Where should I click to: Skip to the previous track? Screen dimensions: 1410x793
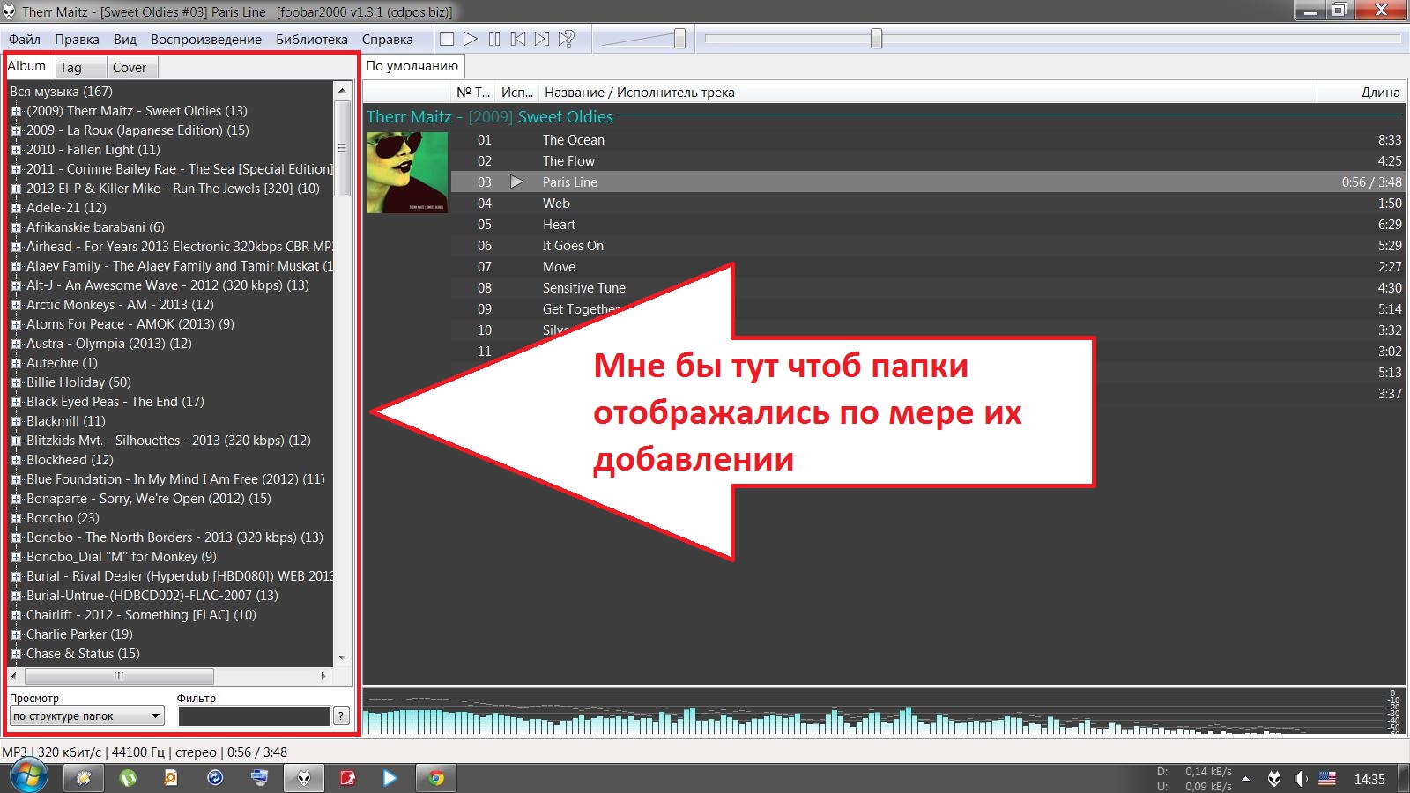point(518,39)
